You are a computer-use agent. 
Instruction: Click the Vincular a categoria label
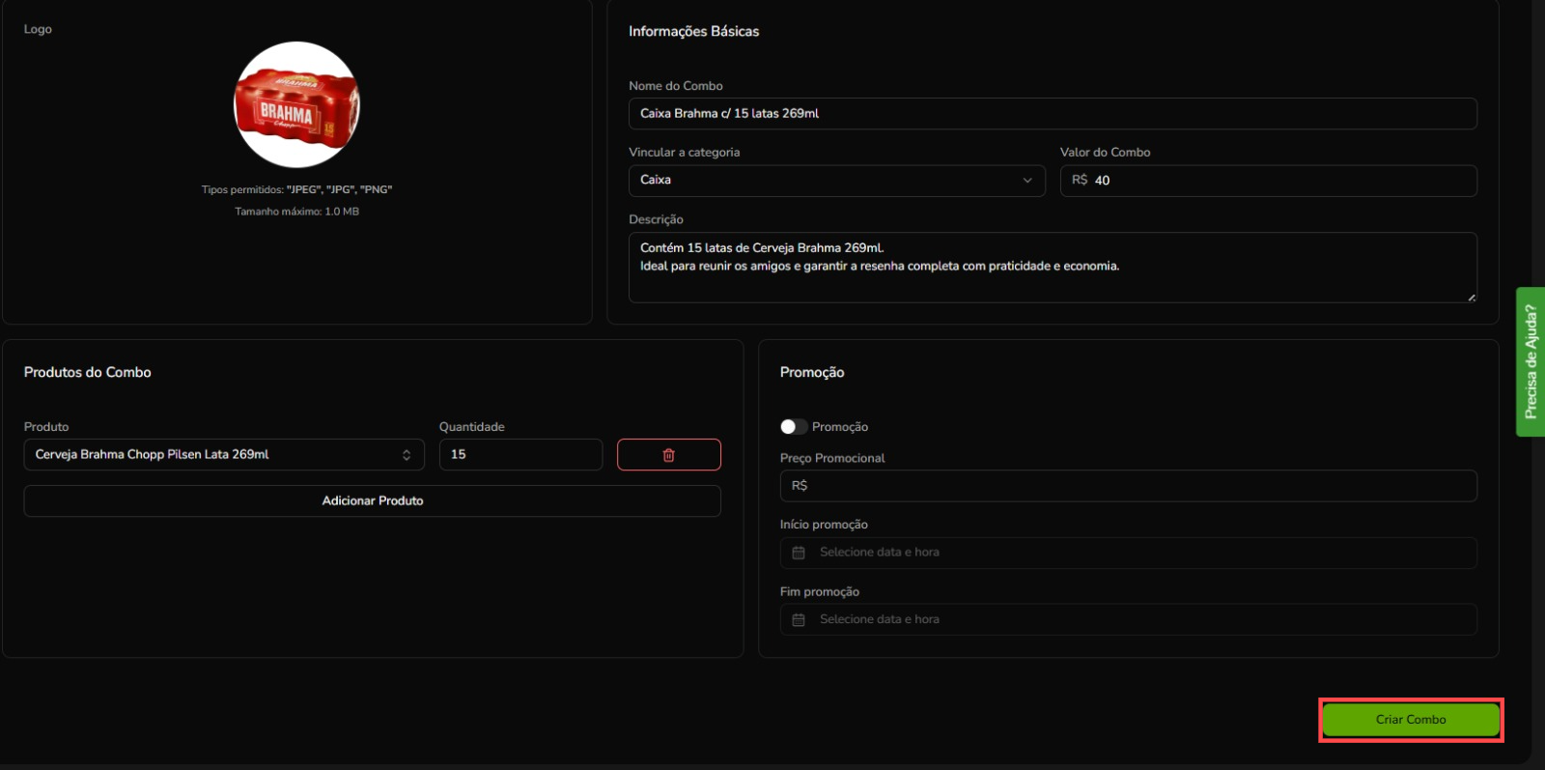[x=685, y=153]
